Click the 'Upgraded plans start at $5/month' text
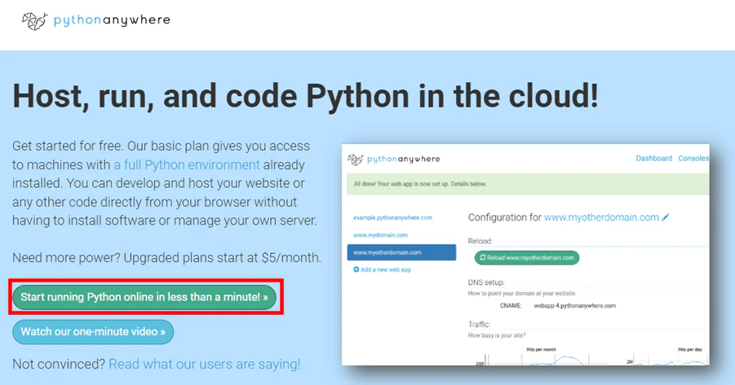The image size is (735, 385). (x=223, y=258)
